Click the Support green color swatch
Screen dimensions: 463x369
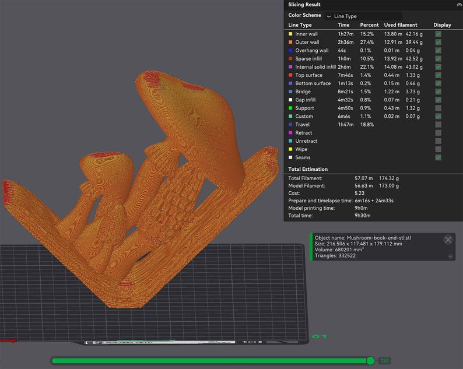[290, 108]
